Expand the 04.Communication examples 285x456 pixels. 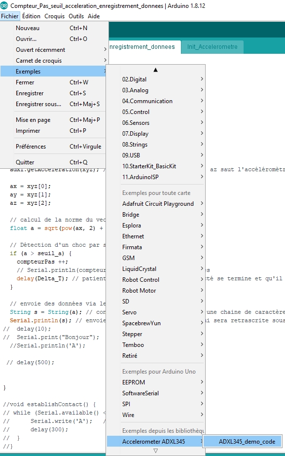(156, 101)
